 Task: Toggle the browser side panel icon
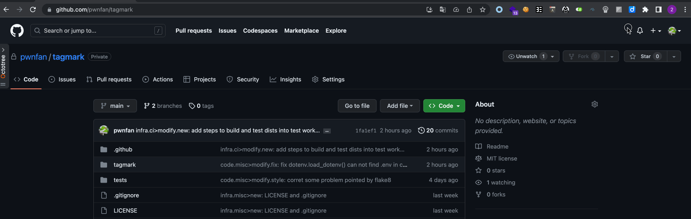tap(659, 10)
